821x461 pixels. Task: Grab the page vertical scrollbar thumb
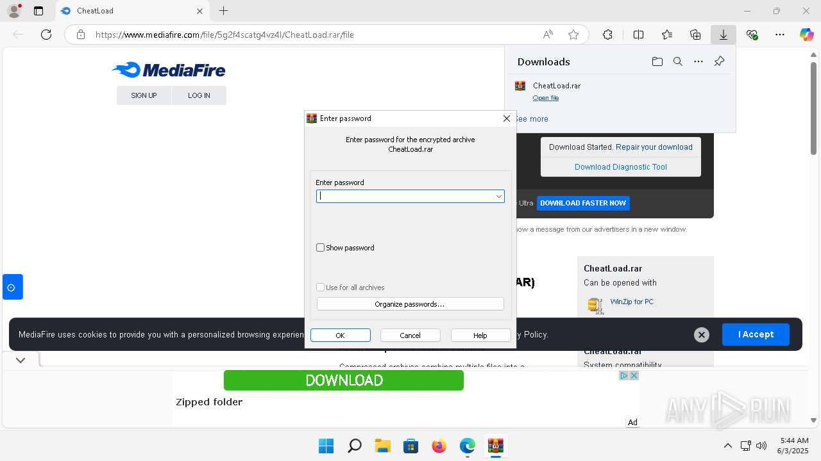[x=813, y=108]
